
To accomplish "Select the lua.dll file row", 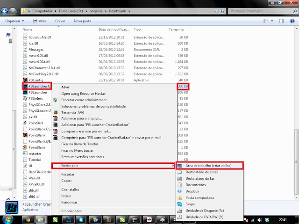I will [105, 43].
